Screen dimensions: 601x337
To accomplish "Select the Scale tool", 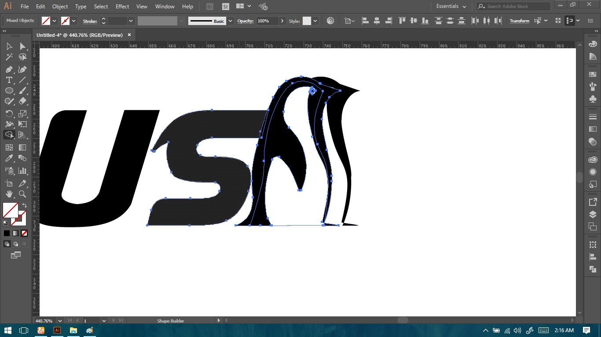I will click(22, 114).
